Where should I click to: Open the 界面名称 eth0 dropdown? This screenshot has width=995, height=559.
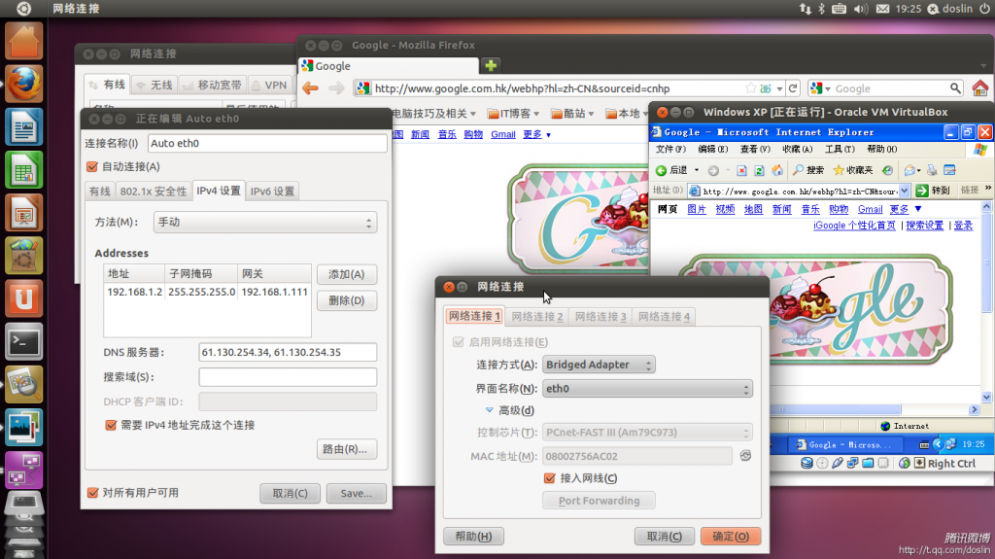pyautogui.click(x=647, y=388)
